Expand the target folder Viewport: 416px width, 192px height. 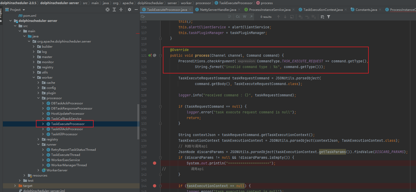[15, 186]
